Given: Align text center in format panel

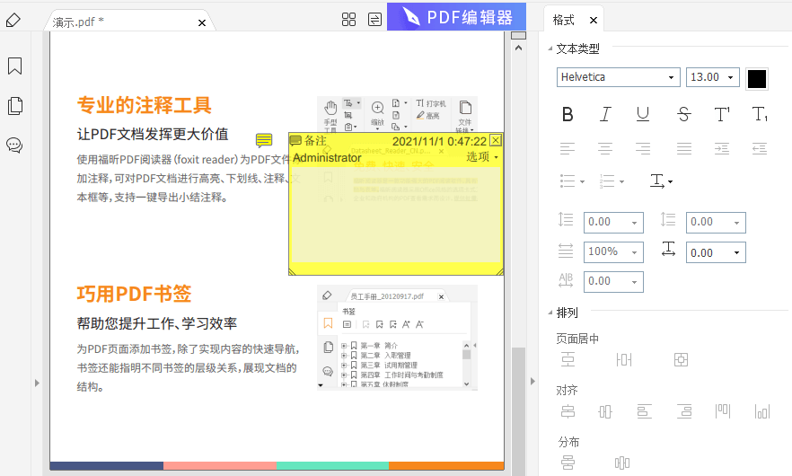Looking at the screenshot, I should click(x=606, y=148).
